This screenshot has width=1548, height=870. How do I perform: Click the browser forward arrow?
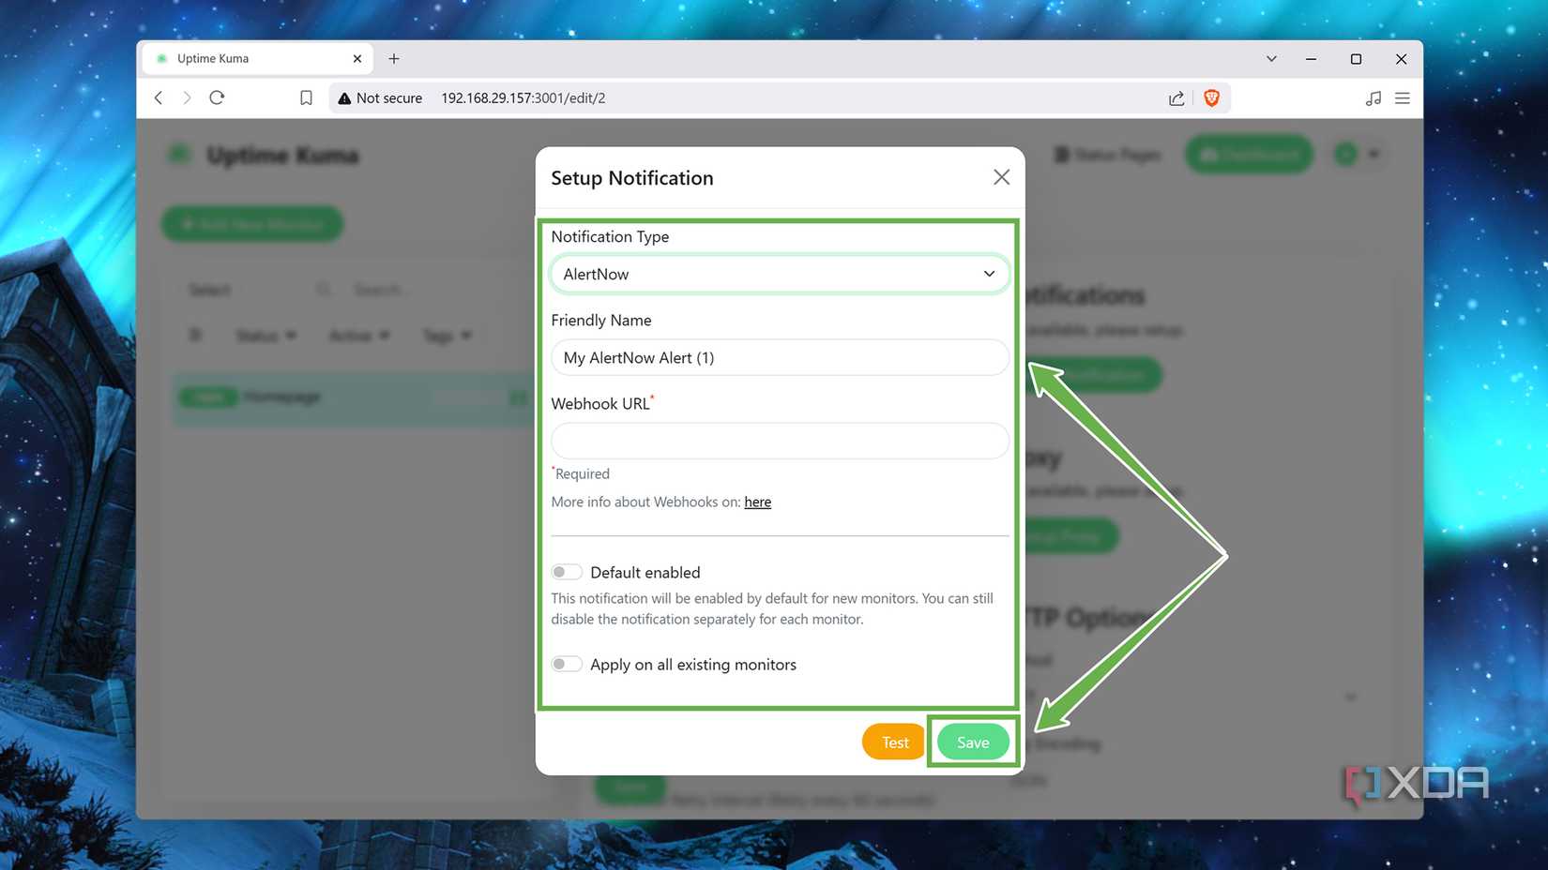pos(187,97)
